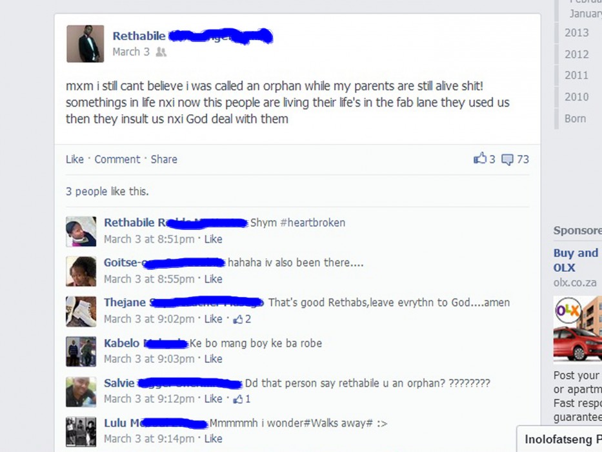Screen dimensions: 602x452
Task: Open Kabelo's commenter avatar
Action: (x=81, y=351)
